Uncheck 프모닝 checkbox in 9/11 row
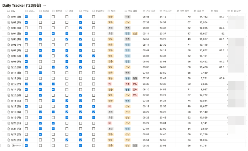The height and width of the screenshot is (151, 248). pos(40,73)
